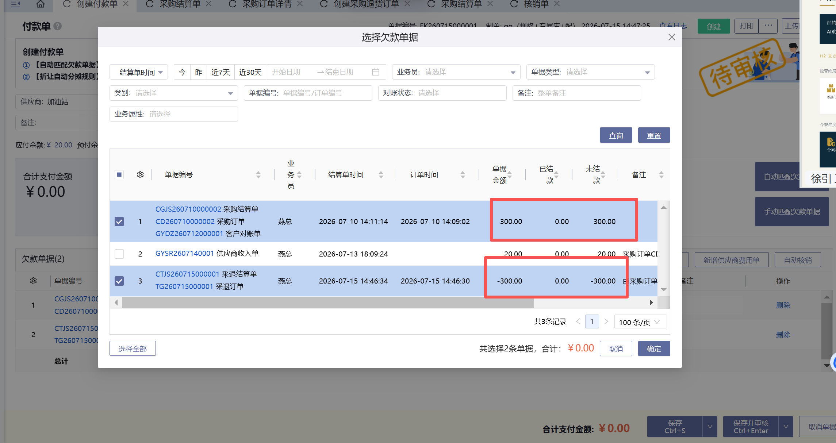836x443 pixels.
Task: Go to next page of records
Action: pos(606,321)
